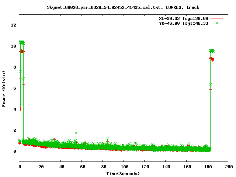Click the x-axis tick label 100
The image size is (236, 177).
pos(125,167)
